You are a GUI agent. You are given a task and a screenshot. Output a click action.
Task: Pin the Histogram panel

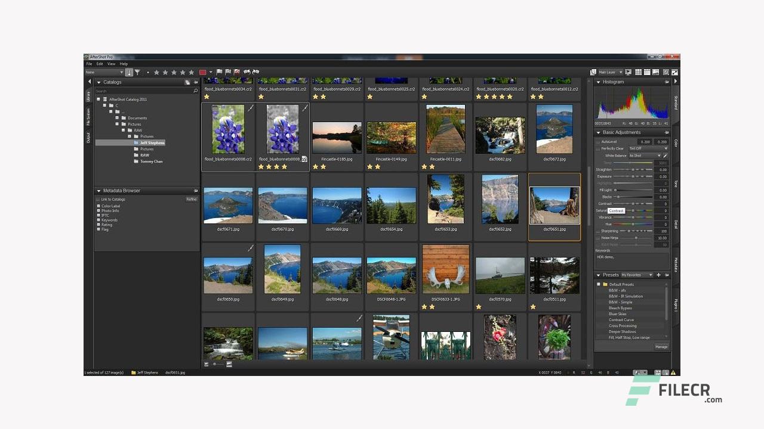[667, 82]
